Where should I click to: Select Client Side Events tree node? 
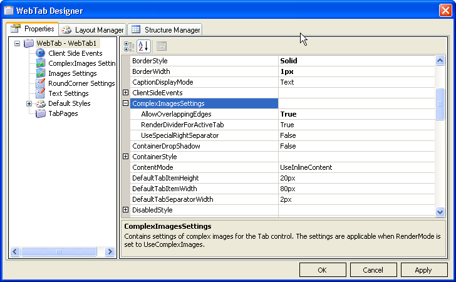pos(75,53)
